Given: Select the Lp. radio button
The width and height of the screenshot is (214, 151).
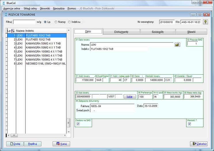Looking at the screenshot, I should (x=45, y=22).
